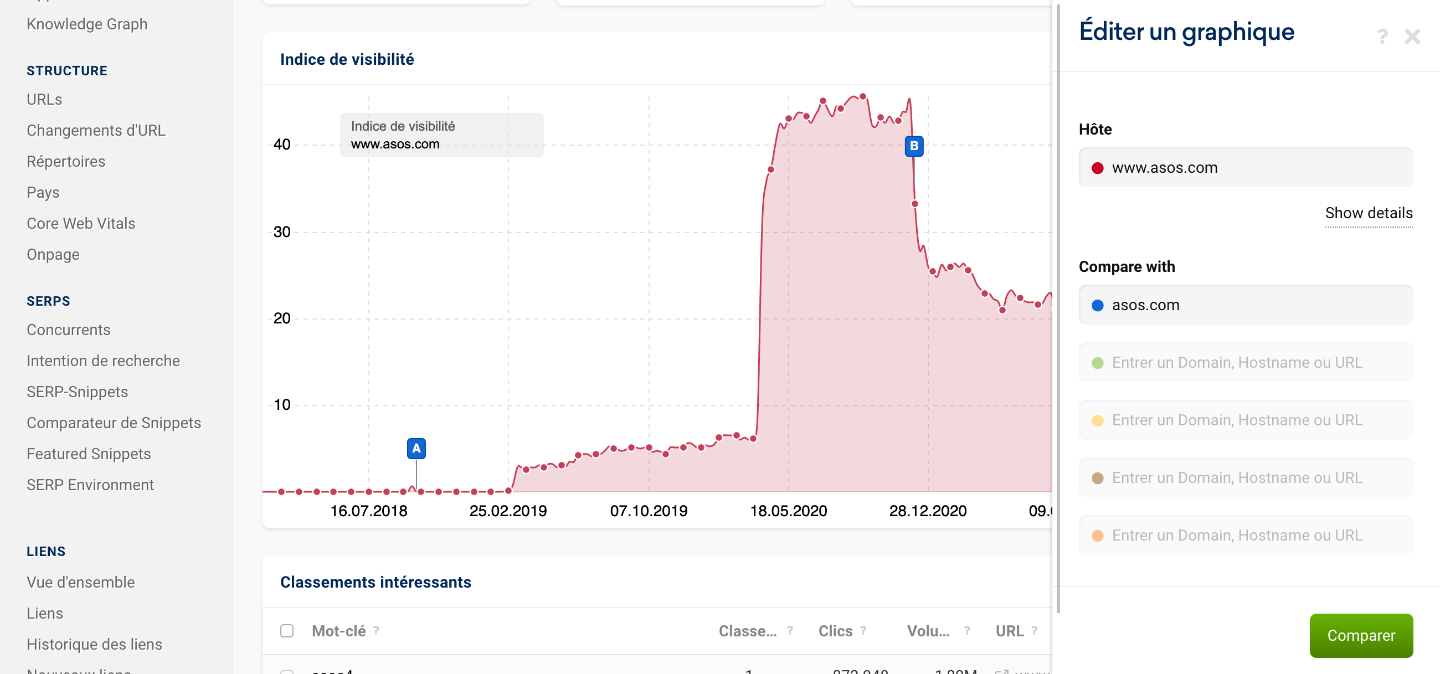Click the 18.05.2020 date label on chart axis

(788, 511)
